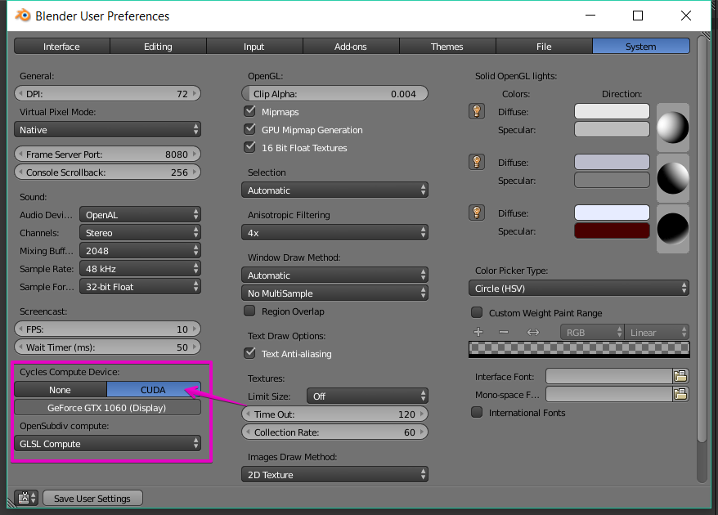Click Save User Settings button
Image resolution: width=718 pixels, height=515 pixels.
tap(92, 498)
